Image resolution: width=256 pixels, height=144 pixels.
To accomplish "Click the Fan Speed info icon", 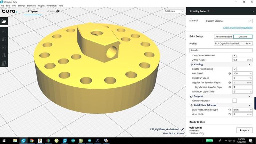I will (x=229, y=74).
